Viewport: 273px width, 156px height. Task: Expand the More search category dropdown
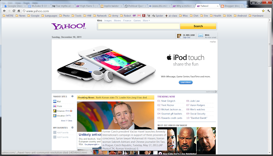tap(146, 20)
